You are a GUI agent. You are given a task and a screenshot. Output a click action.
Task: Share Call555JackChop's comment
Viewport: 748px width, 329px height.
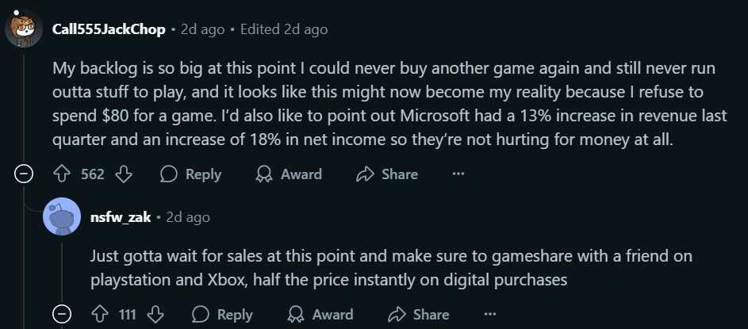coord(386,174)
